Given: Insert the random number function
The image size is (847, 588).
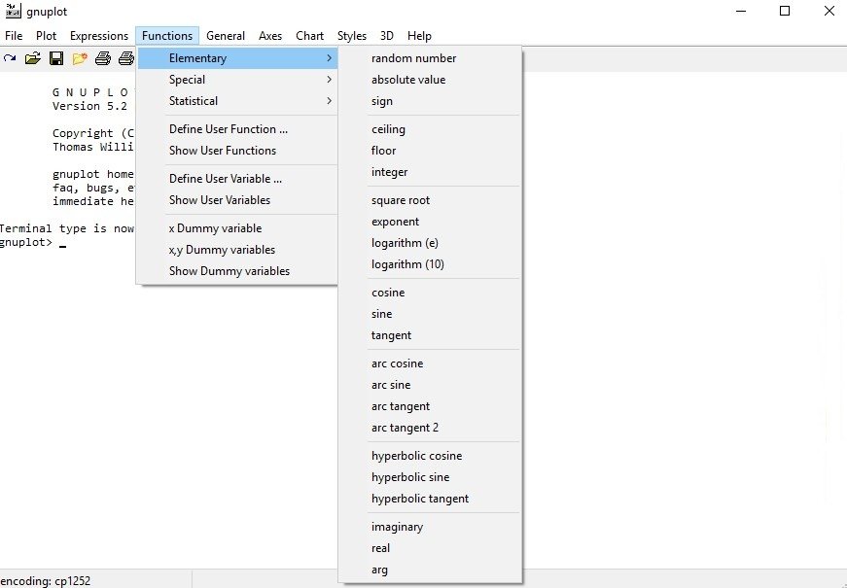Looking at the screenshot, I should [431, 58].
